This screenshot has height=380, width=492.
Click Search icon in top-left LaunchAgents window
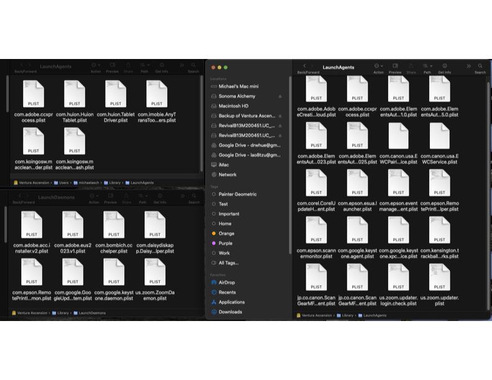193,65
